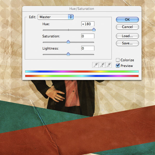
Task: Click OK to apply Hue/Saturation
Action: click(x=127, y=19)
